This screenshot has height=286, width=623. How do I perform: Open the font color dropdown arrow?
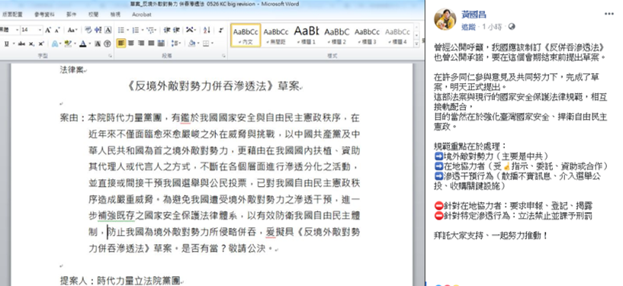click(x=90, y=43)
